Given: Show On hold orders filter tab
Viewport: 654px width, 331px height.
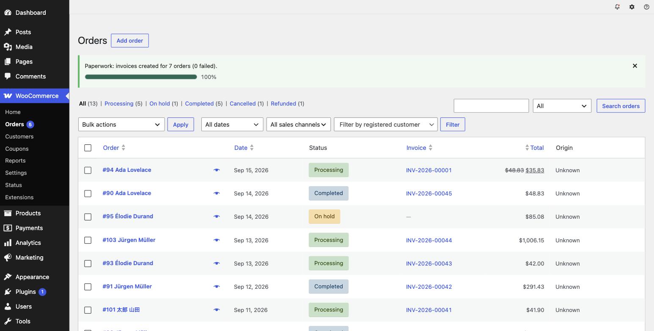Looking at the screenshot, I should tap(159, 103).
